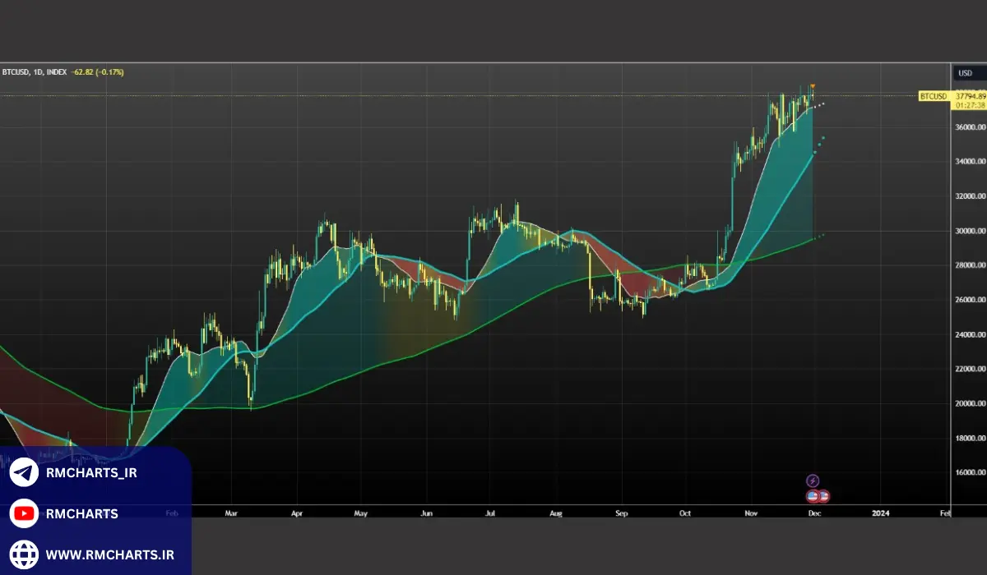987x575 pixels.
Task: Click the 36000.00 level on price scale
Action: pyautogui.click(x=971, y=127)
